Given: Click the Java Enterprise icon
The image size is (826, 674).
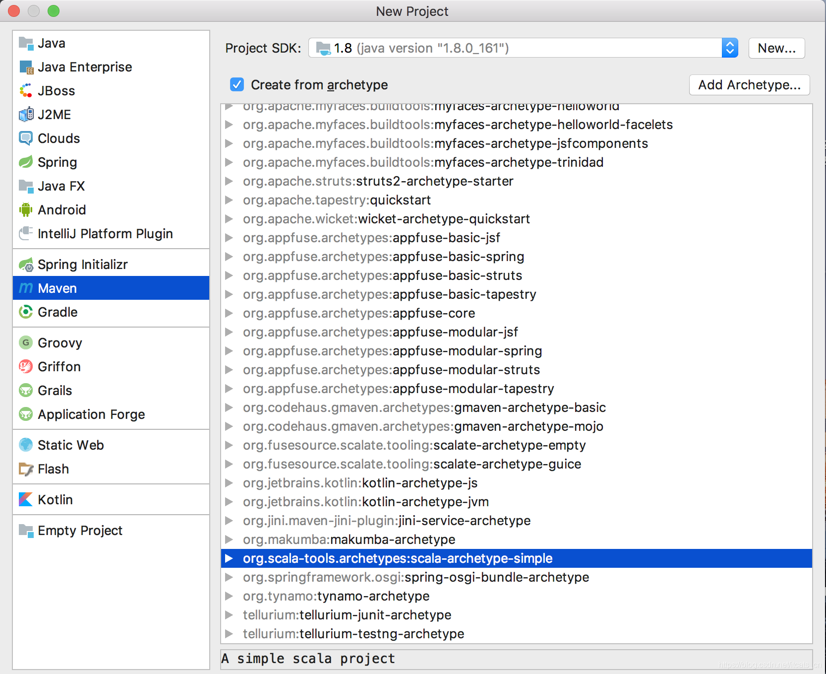Looking at the screenshot, I should coord(26,67).
